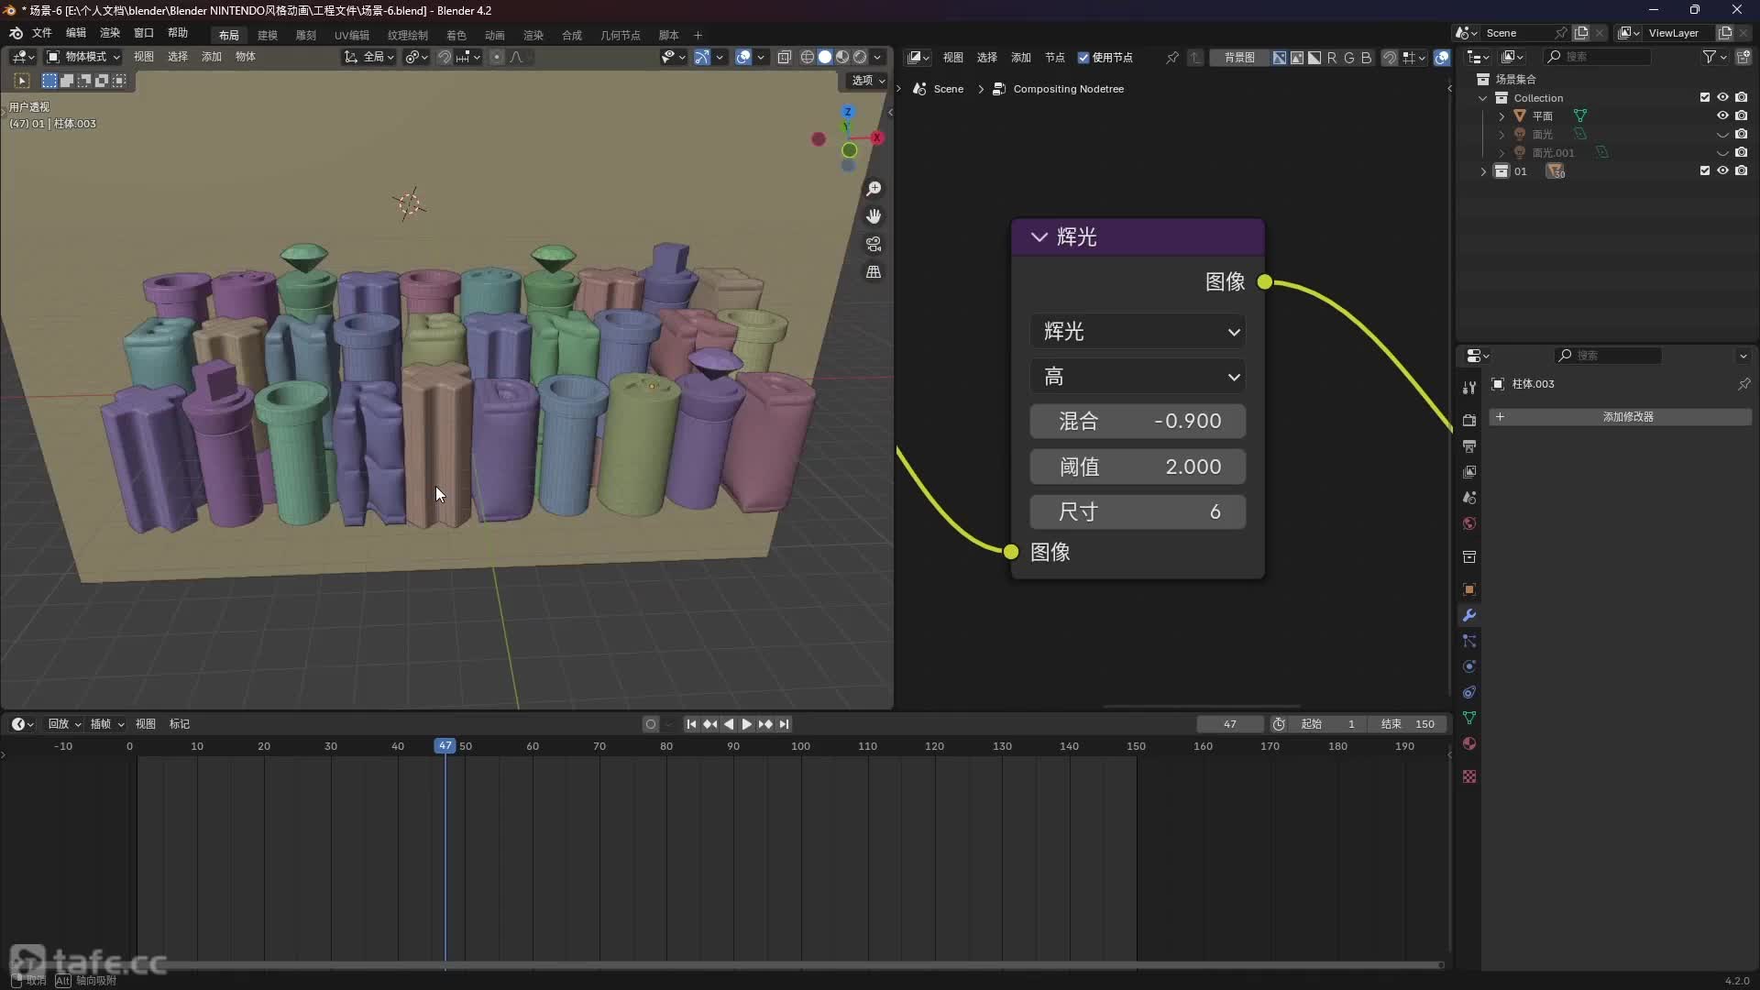Open the Render properties tab icon
This screenshot has width=1760, height=990.
tap(1469, 421)
